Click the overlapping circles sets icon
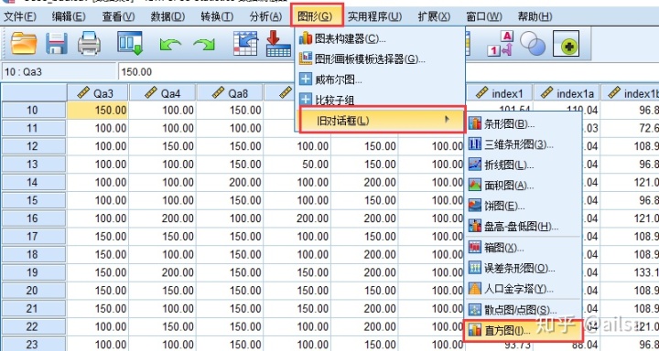Viewport: 659px width, 351px height. 533,43
